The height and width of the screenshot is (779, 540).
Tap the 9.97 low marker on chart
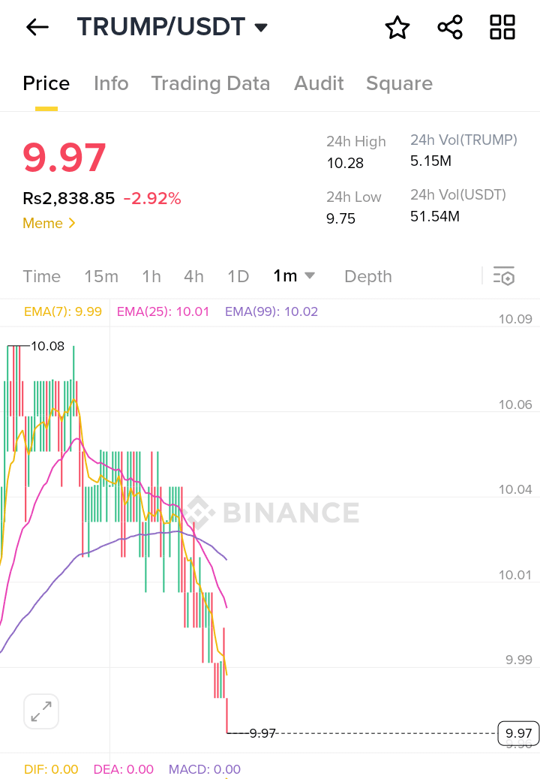pyautogui.click(x=262, y=733)
